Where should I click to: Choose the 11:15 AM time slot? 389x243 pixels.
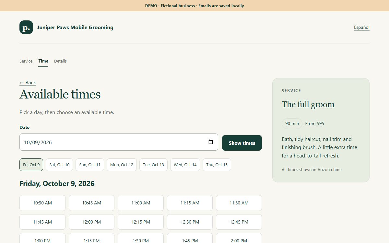[x=190, y=203]
